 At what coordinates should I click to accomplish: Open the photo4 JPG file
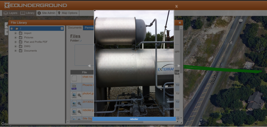88,93
